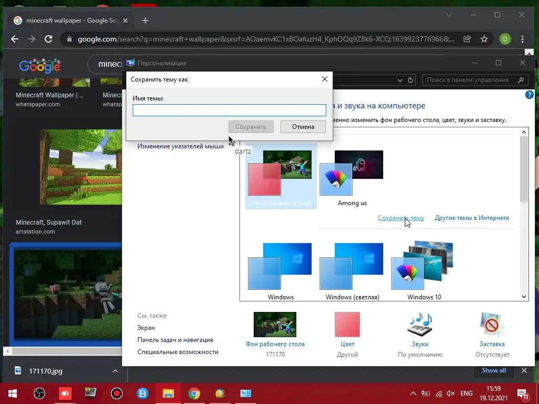Click the themes list scroll-up arrow
This screenshot has height=404, width=539.
tap(524, 132)
